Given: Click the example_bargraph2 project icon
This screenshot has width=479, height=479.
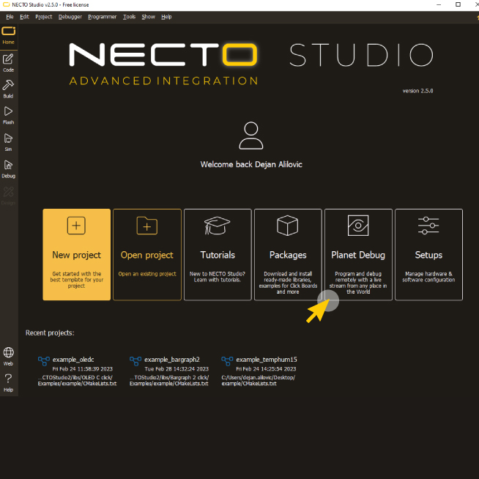Looking at the screenshot, I should (135, 361).
